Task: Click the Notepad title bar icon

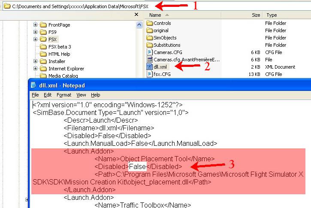Action: 33,85
